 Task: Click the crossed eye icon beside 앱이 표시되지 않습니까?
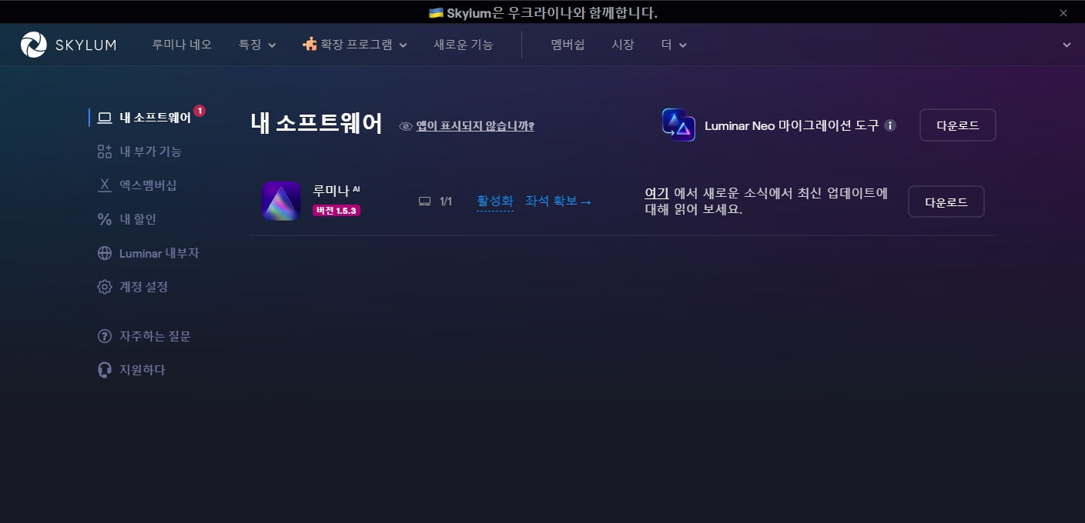click(x=406, y=126)
